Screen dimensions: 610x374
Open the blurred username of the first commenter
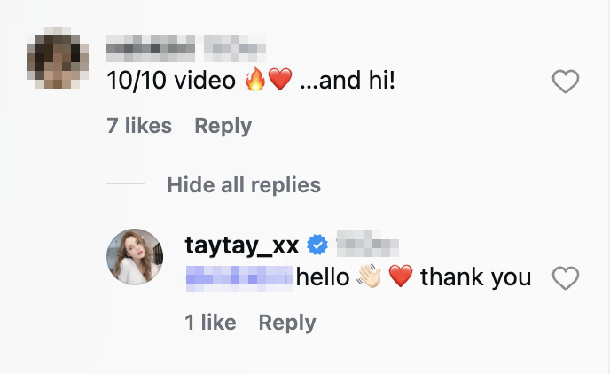click(151, 49)
